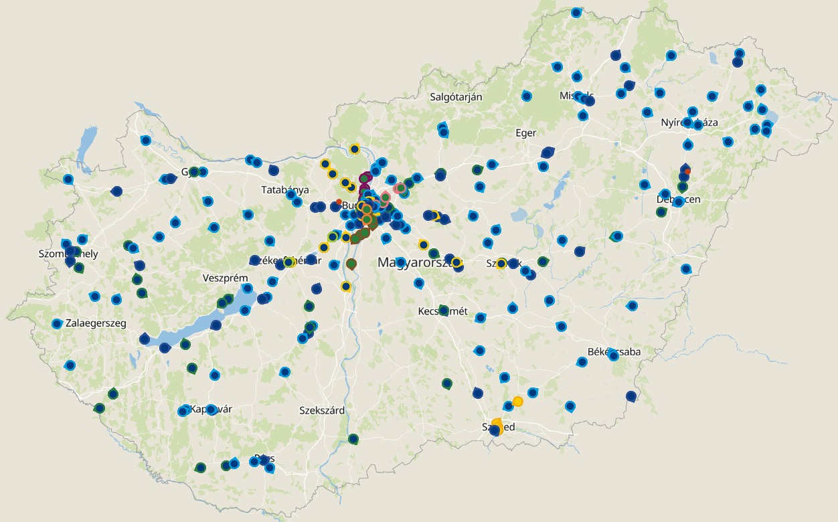Click the yellow-ringed marker on Szolnok label

coord(501,264)
